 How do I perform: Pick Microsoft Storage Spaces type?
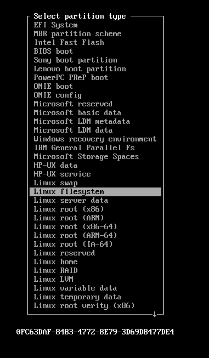(86, 156)
